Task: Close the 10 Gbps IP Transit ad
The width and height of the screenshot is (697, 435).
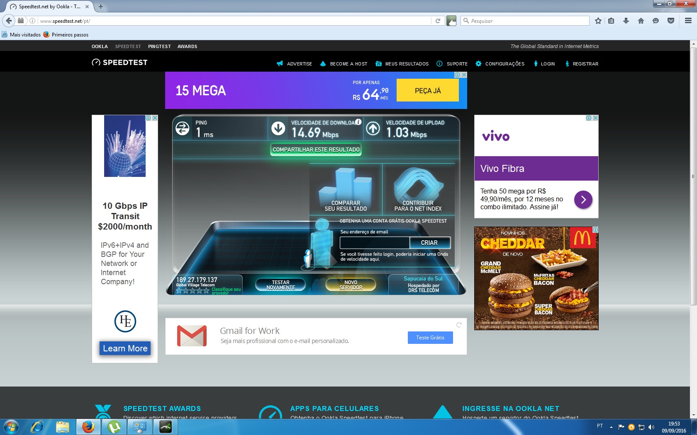Action: [155, 118]
